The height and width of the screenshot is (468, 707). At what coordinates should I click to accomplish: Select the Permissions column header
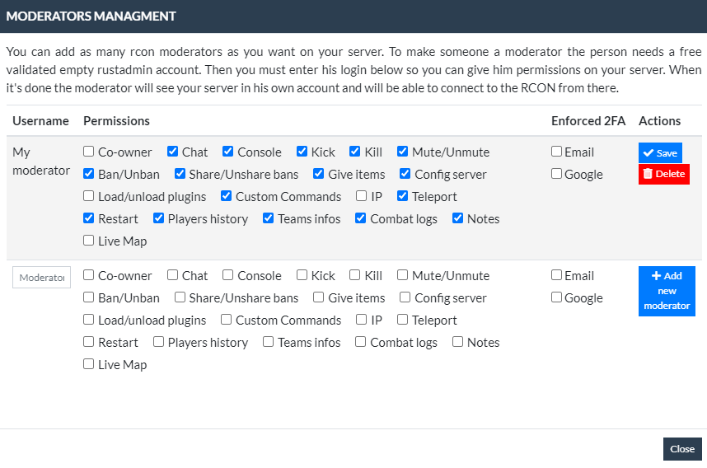click(116, 121)
